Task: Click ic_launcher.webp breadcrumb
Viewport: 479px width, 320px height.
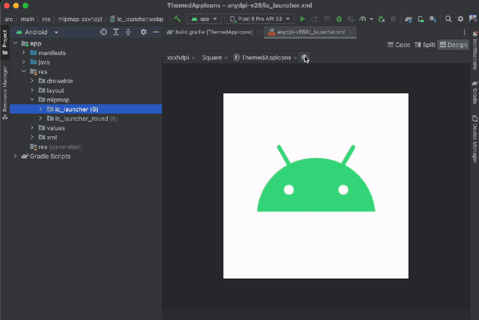Action: pyautogui.click(x=137, y=19)
